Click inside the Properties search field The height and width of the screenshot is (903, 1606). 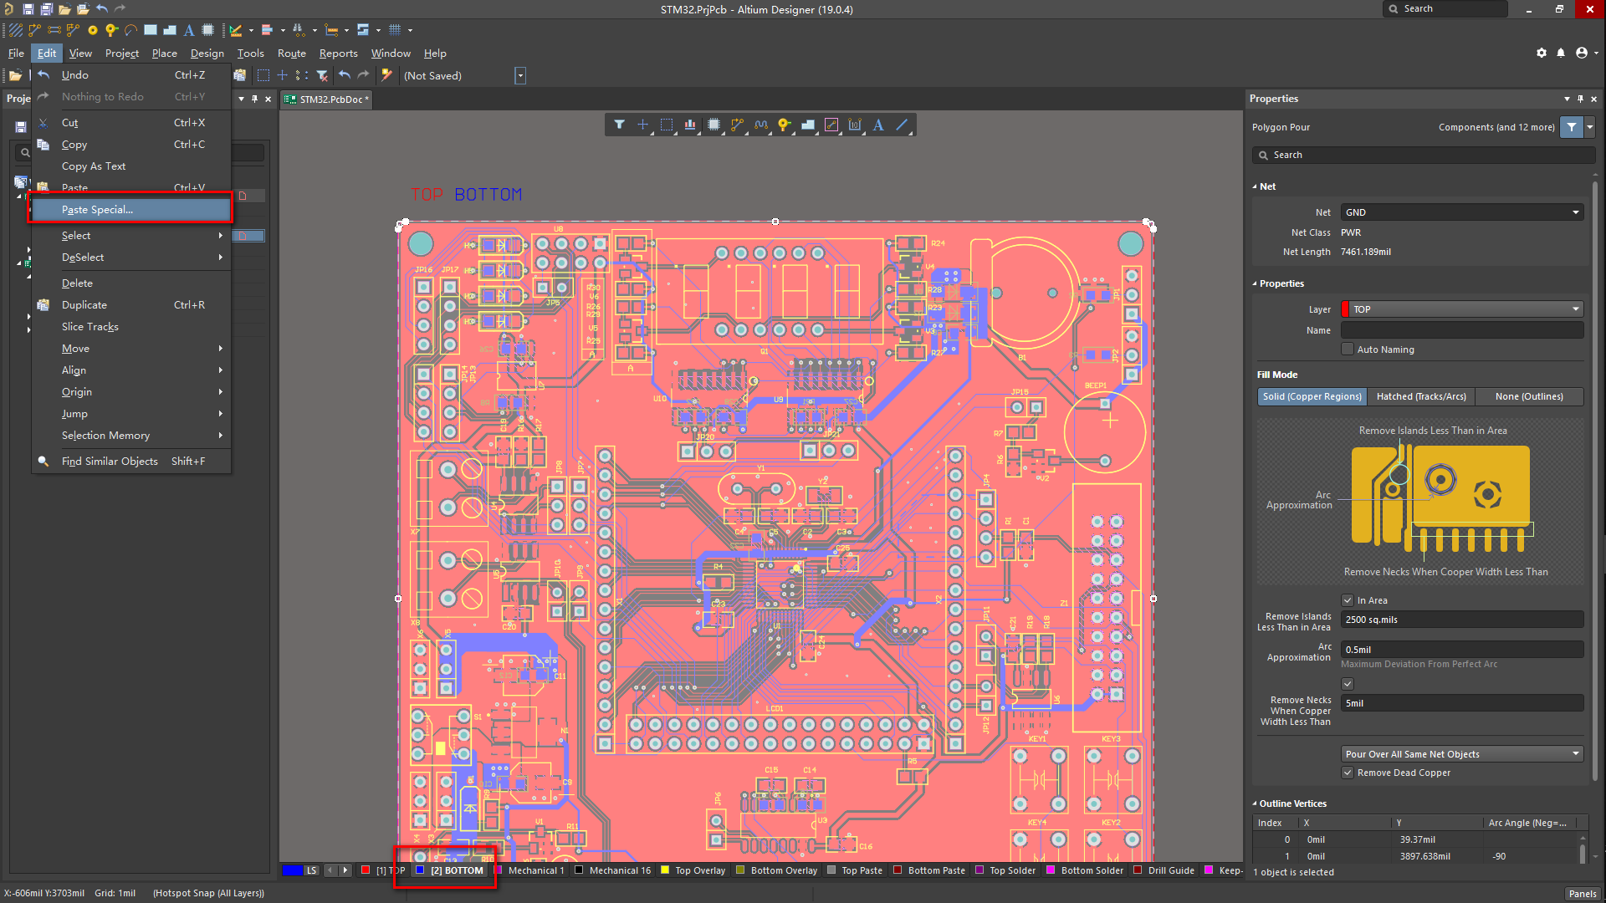tap(1422, 155)
